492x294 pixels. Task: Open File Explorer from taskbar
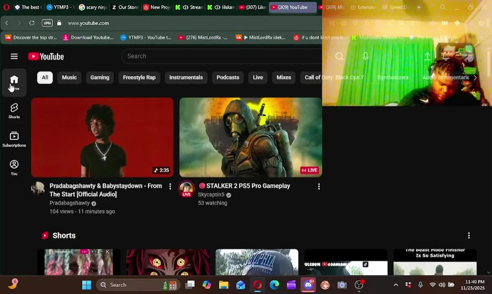(x=224, y=285)
